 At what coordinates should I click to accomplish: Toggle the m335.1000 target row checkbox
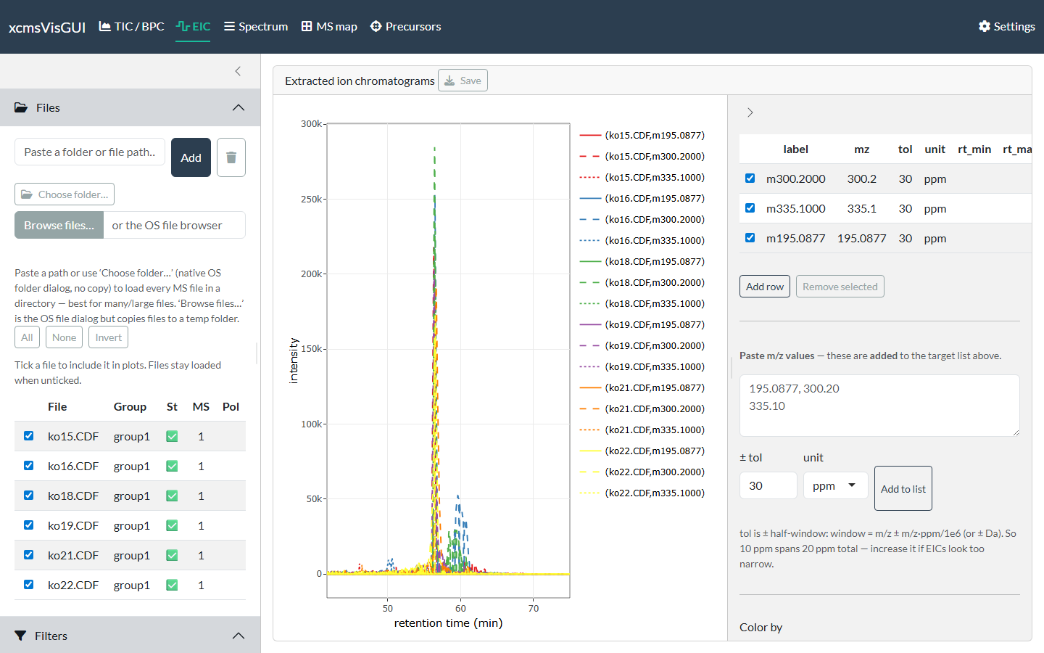click(x=750, y=208)
